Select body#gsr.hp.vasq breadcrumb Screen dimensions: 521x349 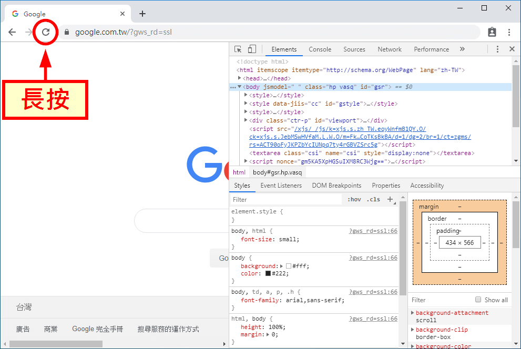tap(278, 172)
